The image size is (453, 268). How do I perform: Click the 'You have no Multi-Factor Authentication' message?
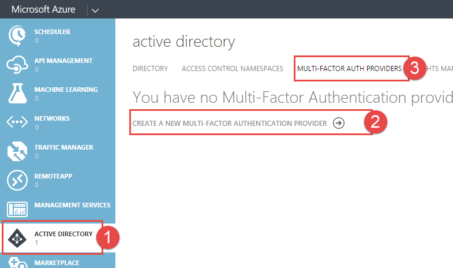pyautogui.click(x=293, y=98)
